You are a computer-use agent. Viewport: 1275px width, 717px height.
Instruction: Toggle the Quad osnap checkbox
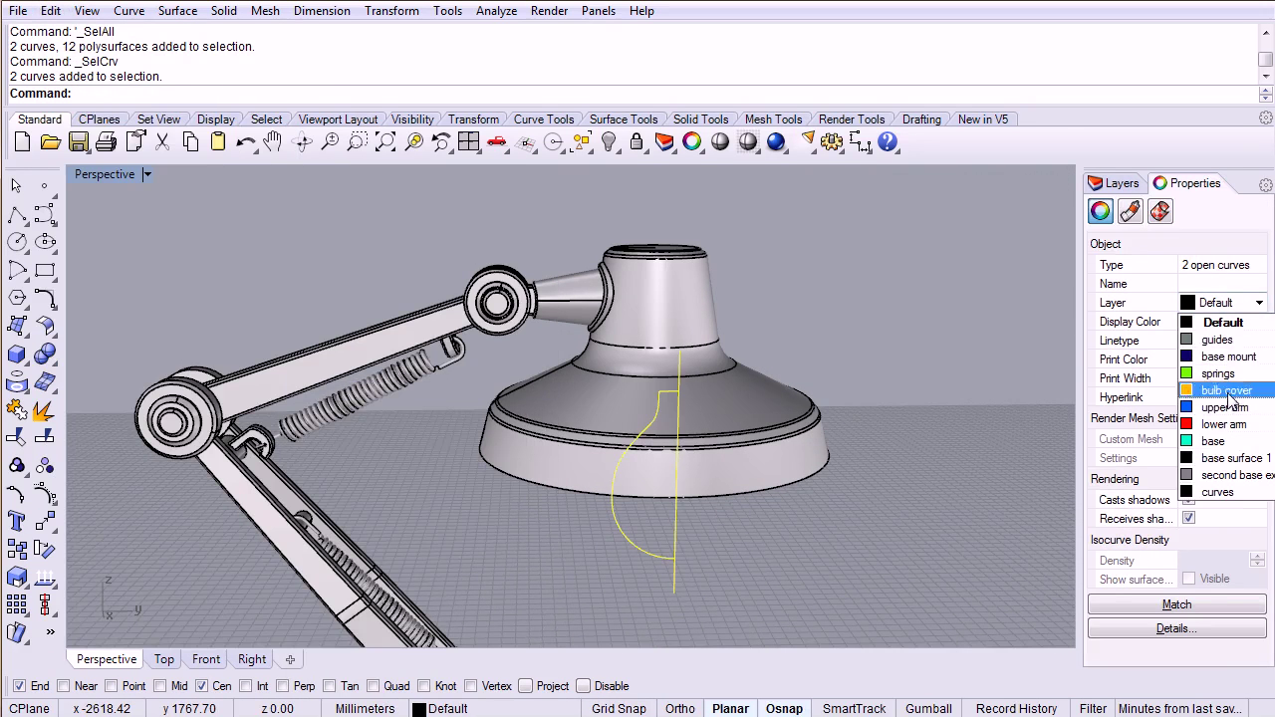pos(375,686)
